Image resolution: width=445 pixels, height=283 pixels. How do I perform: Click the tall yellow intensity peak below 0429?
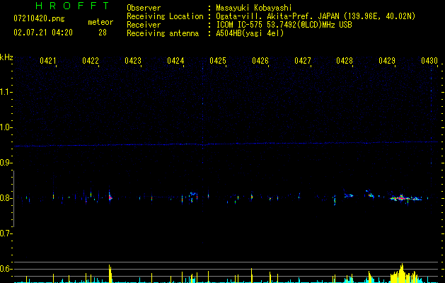point(402,273)
